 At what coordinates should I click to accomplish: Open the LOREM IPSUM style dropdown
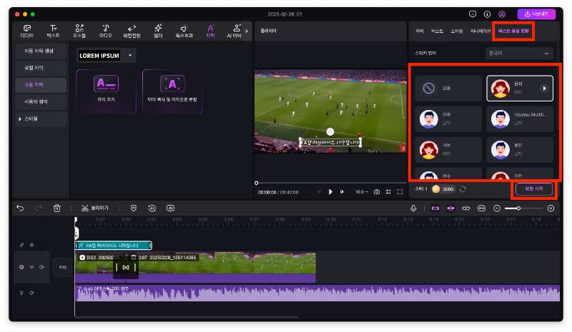tap(107, 55)
